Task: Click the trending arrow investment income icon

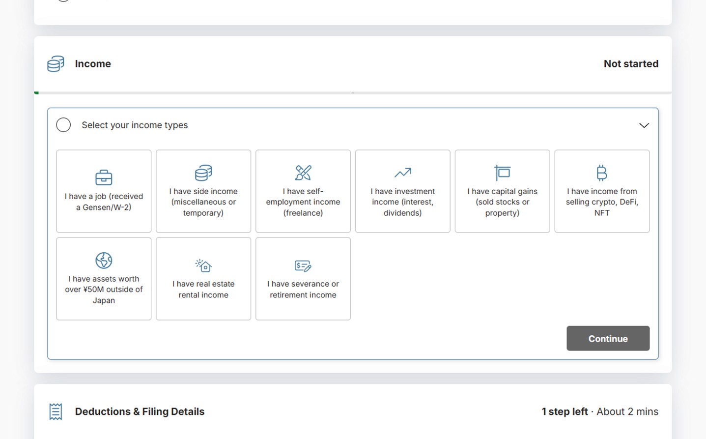Action: 403,173
